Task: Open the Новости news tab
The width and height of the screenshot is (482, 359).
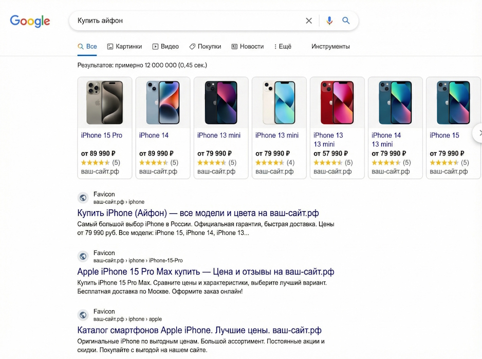Action: [247, 47]
